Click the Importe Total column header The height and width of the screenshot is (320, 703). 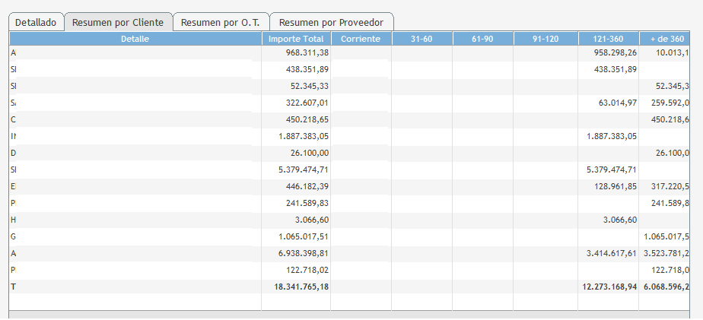296,38
